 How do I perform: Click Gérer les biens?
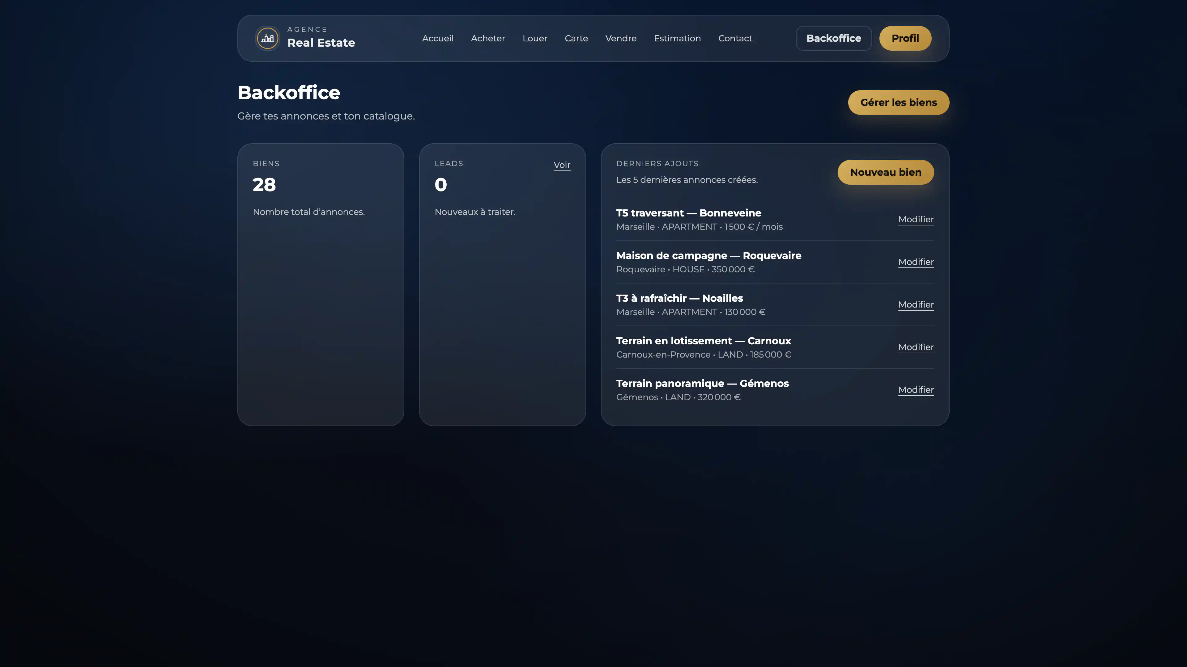point(899,102)
